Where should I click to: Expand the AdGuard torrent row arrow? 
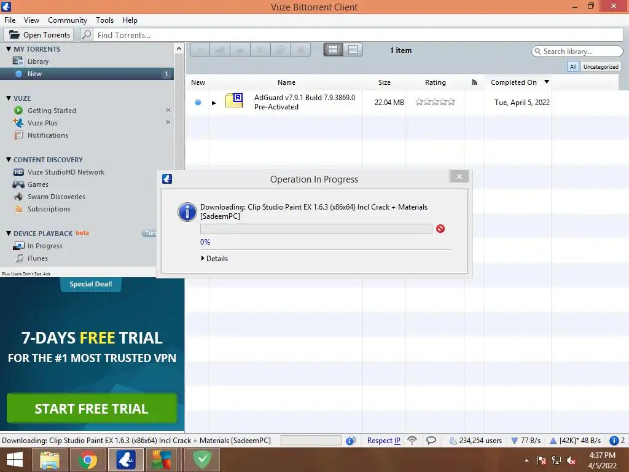point(214,103)
